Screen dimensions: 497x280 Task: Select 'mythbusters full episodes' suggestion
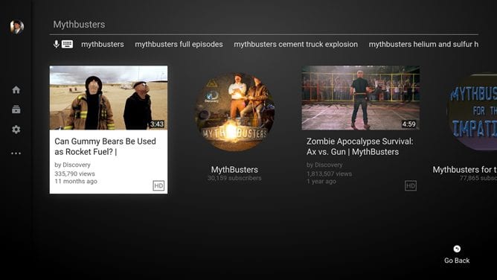[x=179, y=45]
